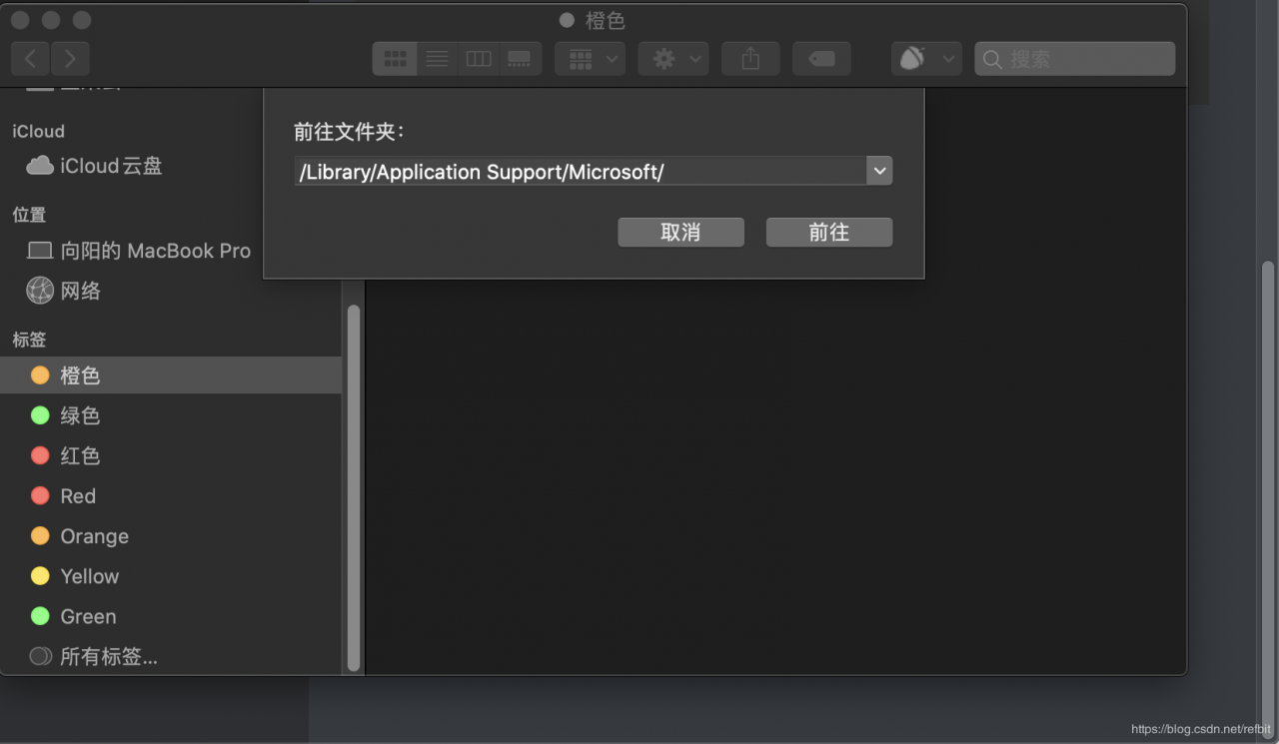Viewport: 1279px width, 744px height.
Task: Open the gear action menu
Action: [x=673, y=59]
